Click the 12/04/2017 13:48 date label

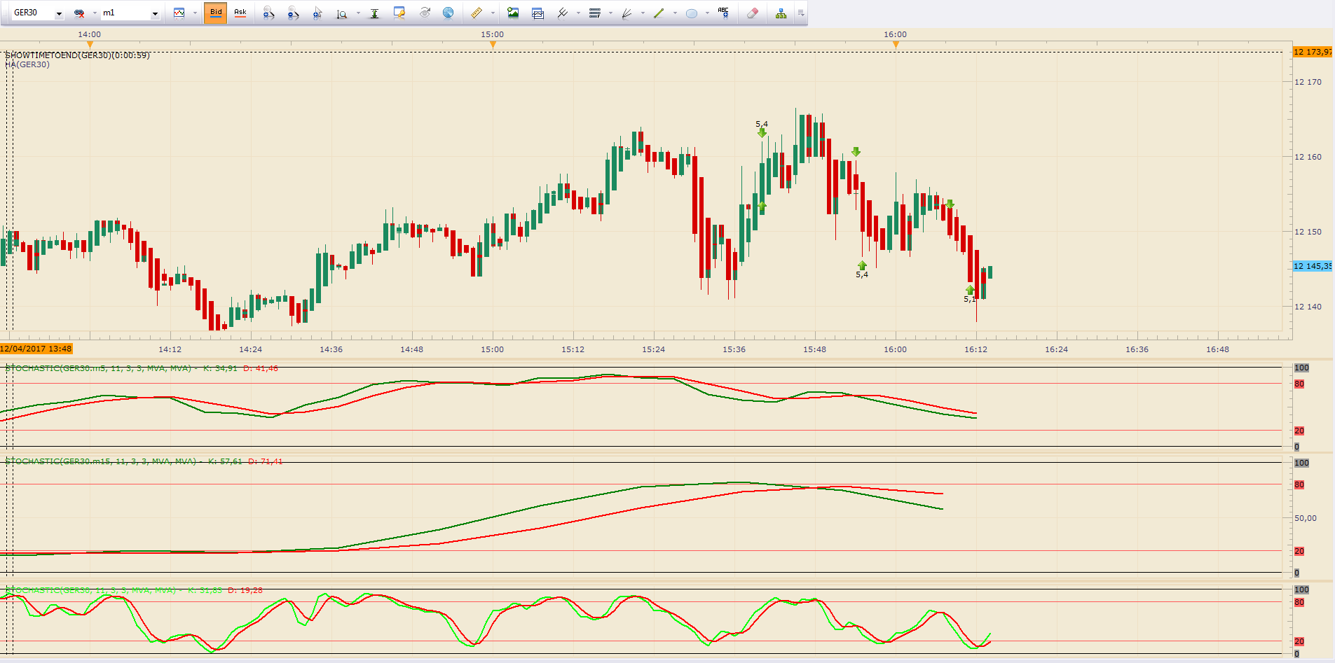click(x=36, y=349)
